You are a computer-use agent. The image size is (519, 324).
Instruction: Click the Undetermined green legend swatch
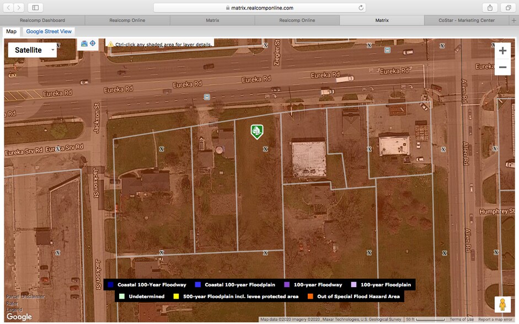coord(122,296)
